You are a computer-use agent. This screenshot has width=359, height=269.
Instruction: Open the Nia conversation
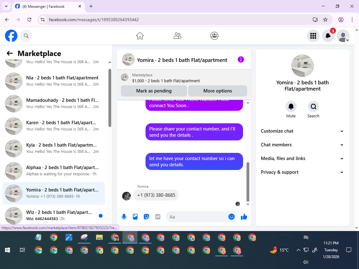(x=54, y=81)
